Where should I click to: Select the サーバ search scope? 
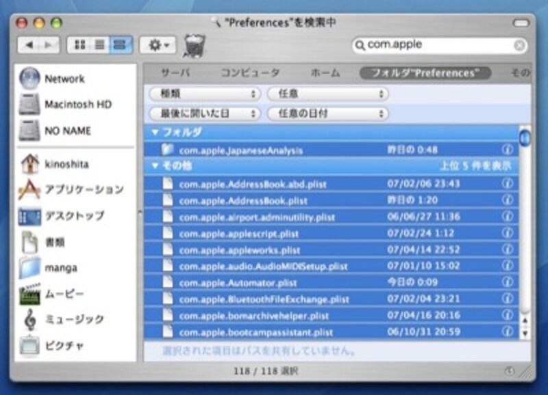pos(175,73)
